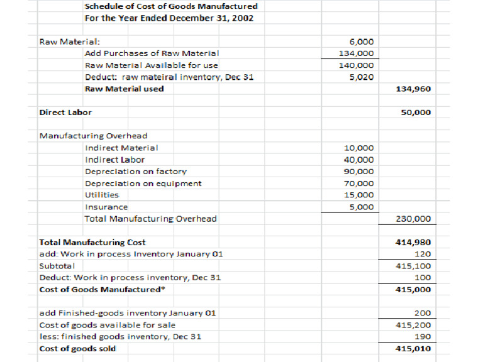Select 'Add Purchases of Raw Material' cell
The image size is (483, 362).
[x=152, y=53]
